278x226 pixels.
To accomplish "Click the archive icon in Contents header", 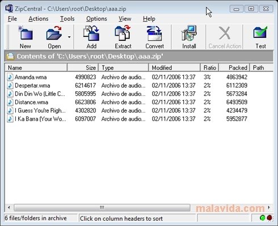I will [x=10, y=56].
